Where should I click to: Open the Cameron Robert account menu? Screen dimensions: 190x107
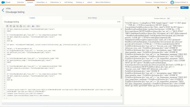point(181,2)
